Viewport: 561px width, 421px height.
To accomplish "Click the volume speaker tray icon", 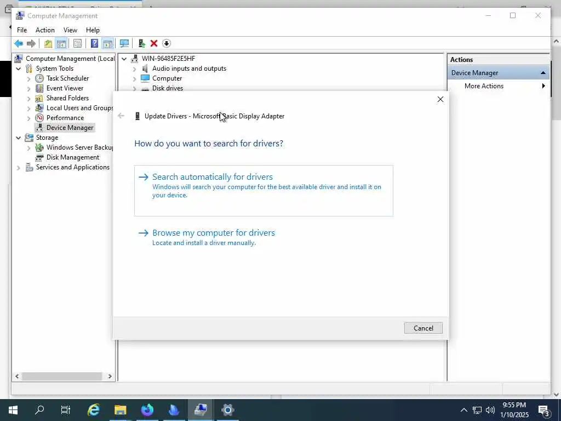I will pyautogui.click(x=490, y=410).
